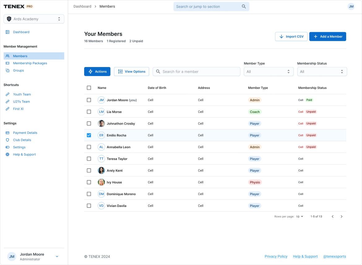This screenshot has width=362, height=265.
Task: Open Club Details settings
Action: pos(22,140)
